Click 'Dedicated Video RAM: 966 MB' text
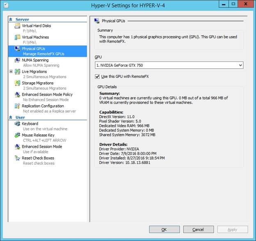 [x=124, y=126]
